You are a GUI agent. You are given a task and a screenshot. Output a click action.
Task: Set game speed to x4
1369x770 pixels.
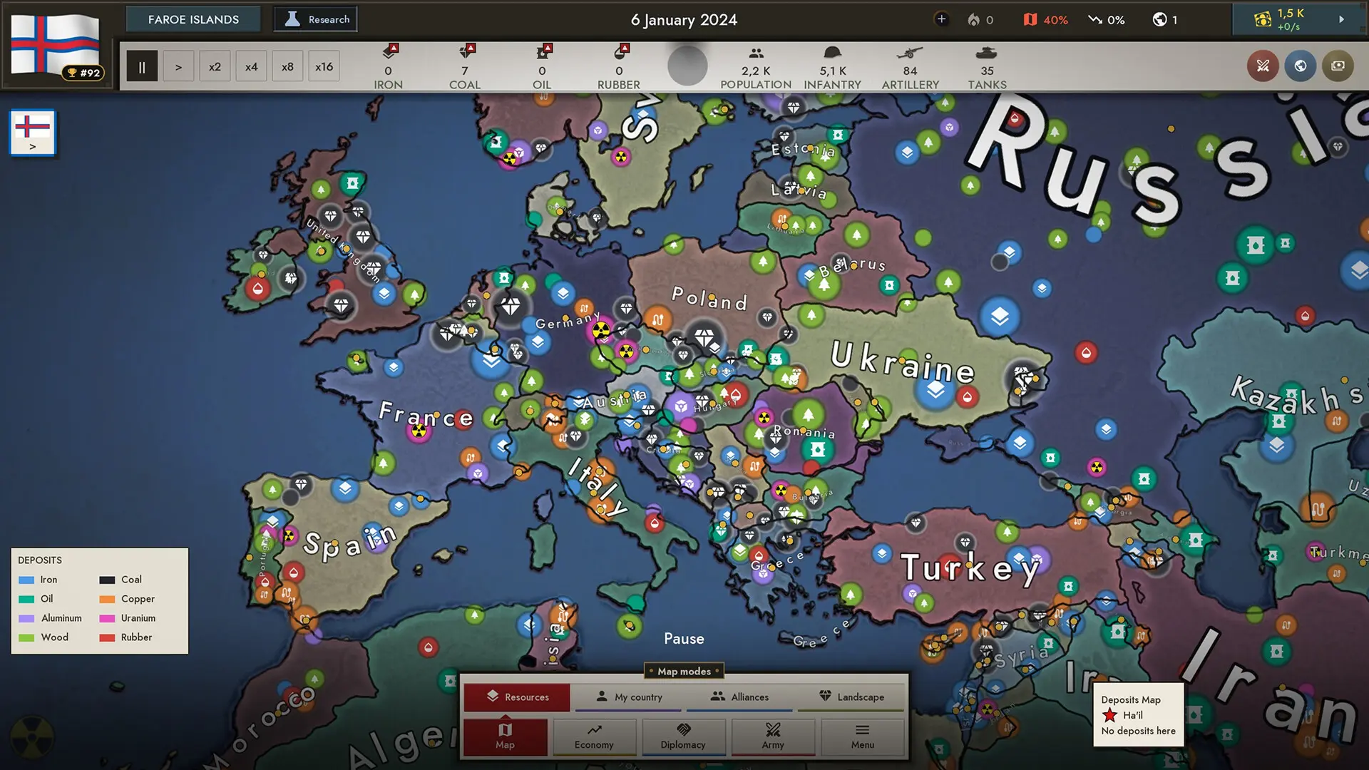[x=251, y=66]
